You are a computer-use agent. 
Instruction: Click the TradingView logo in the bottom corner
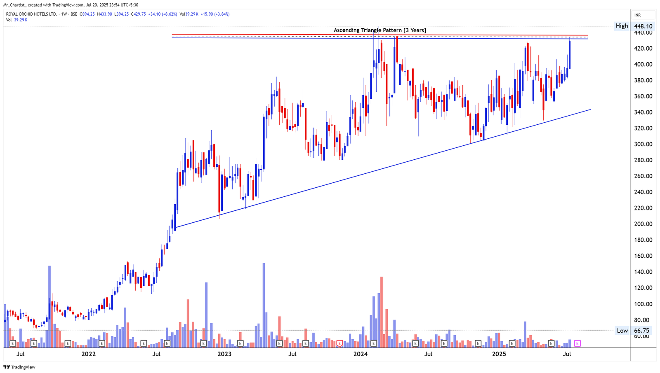(19, 367)
